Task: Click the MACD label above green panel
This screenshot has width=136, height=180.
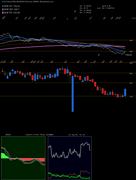Action: pos(8,134)
